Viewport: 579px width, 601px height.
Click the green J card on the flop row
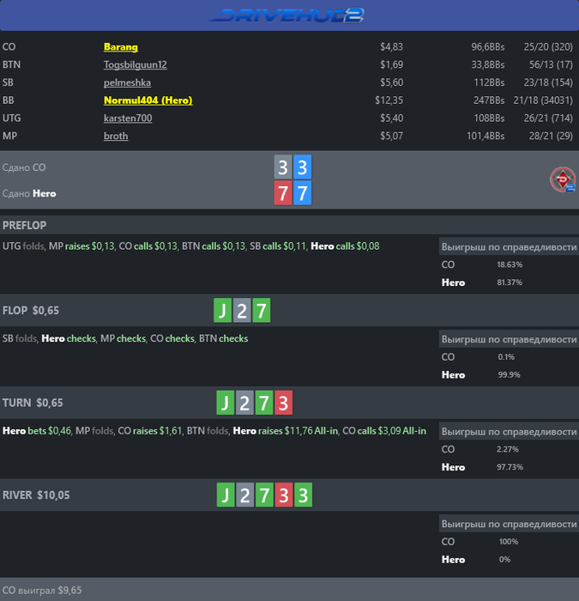(x=223, y=311)
